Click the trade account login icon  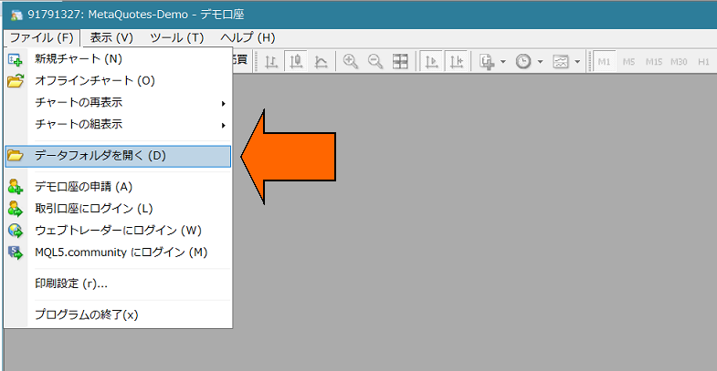click(16, 209)
